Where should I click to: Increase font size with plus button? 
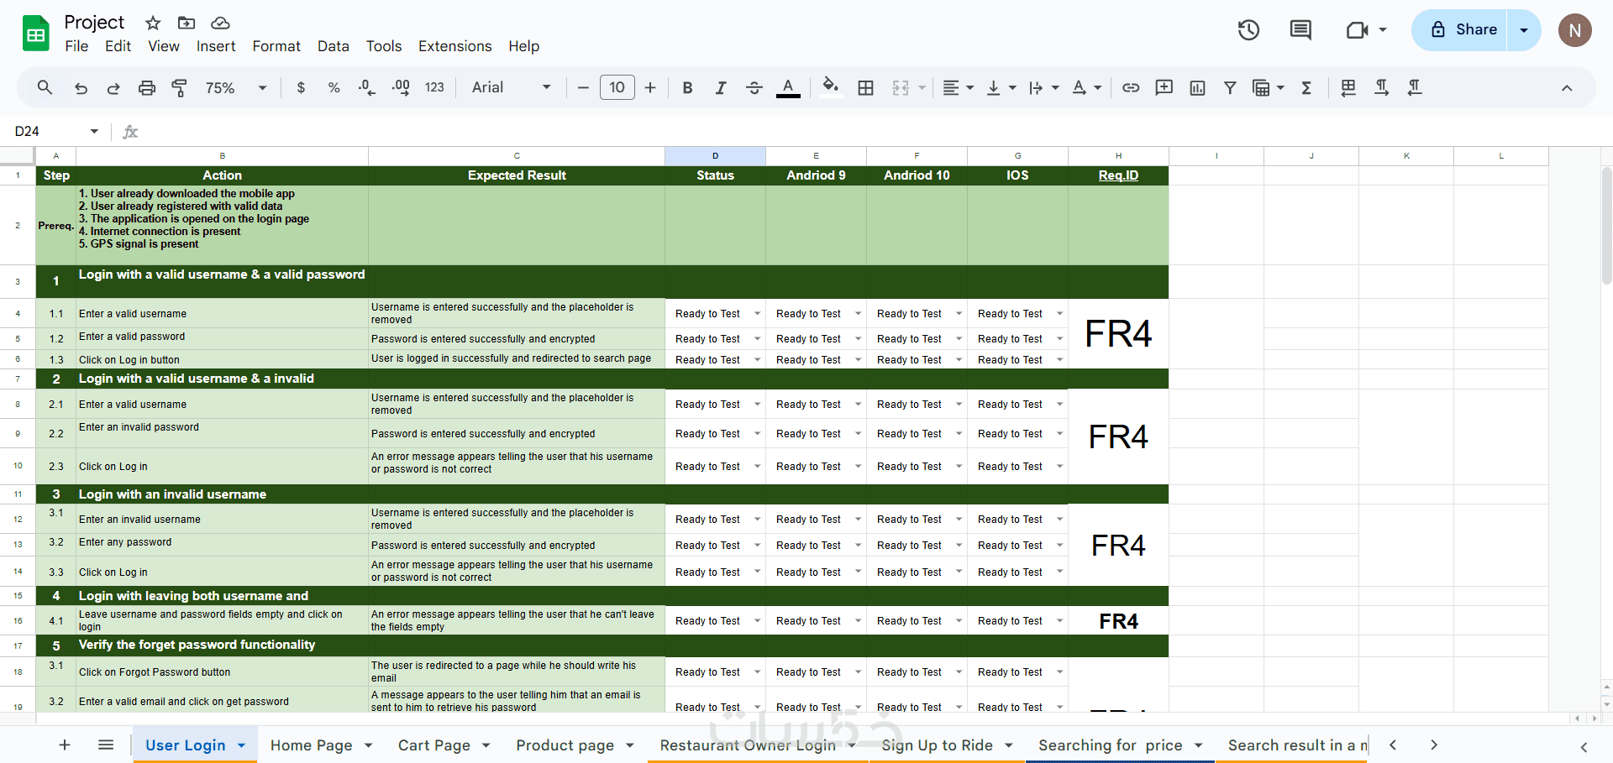click(650, 88)
